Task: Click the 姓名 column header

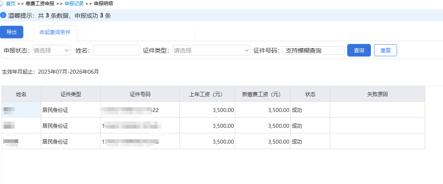Action: point(21,94)
